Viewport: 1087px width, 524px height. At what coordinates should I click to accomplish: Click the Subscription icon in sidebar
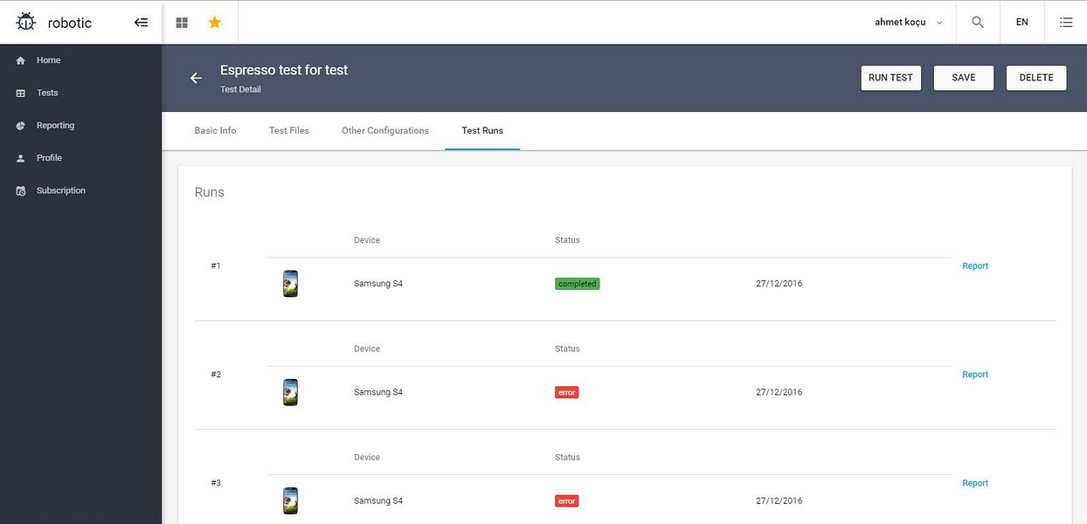[21, 190]
